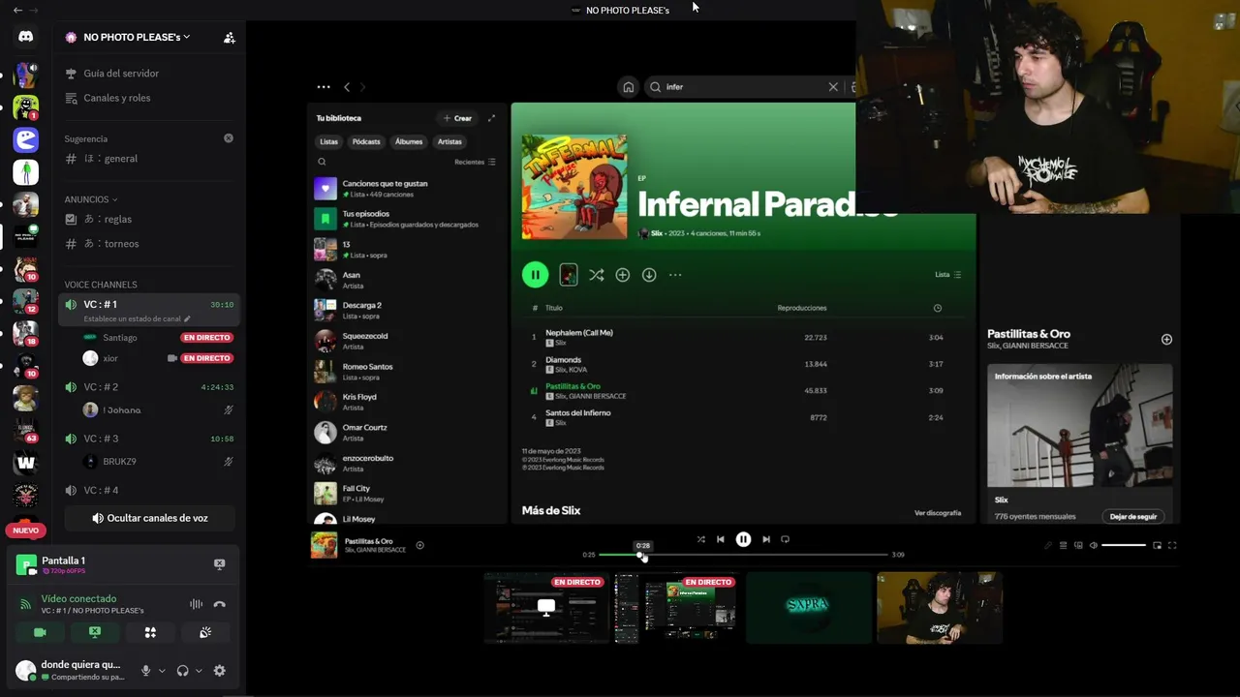Click Ver discografía link
Viewport: 1240px width, 697px height.
(938, 513)
